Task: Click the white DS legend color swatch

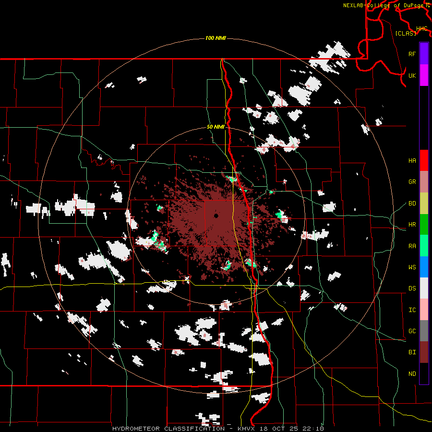Action: point(424,288)
